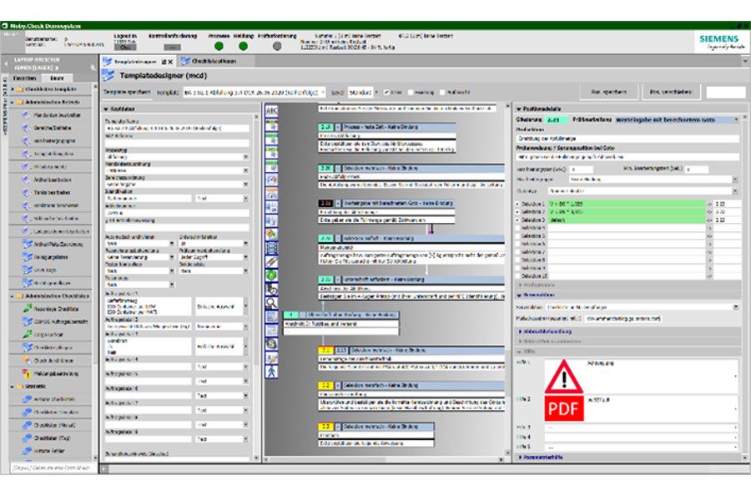Open the Template selection dropdown

pyautogui.click(x=322, y=92)
